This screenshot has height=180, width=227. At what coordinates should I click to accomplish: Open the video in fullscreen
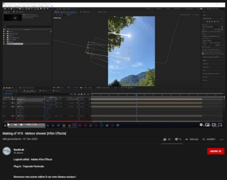[220, 125]
